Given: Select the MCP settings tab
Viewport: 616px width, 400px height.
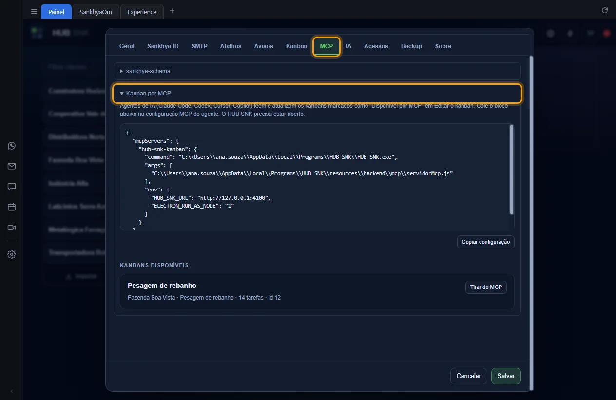Looking at the screenshot, I should pyautogui.click(x=327, y=46).
